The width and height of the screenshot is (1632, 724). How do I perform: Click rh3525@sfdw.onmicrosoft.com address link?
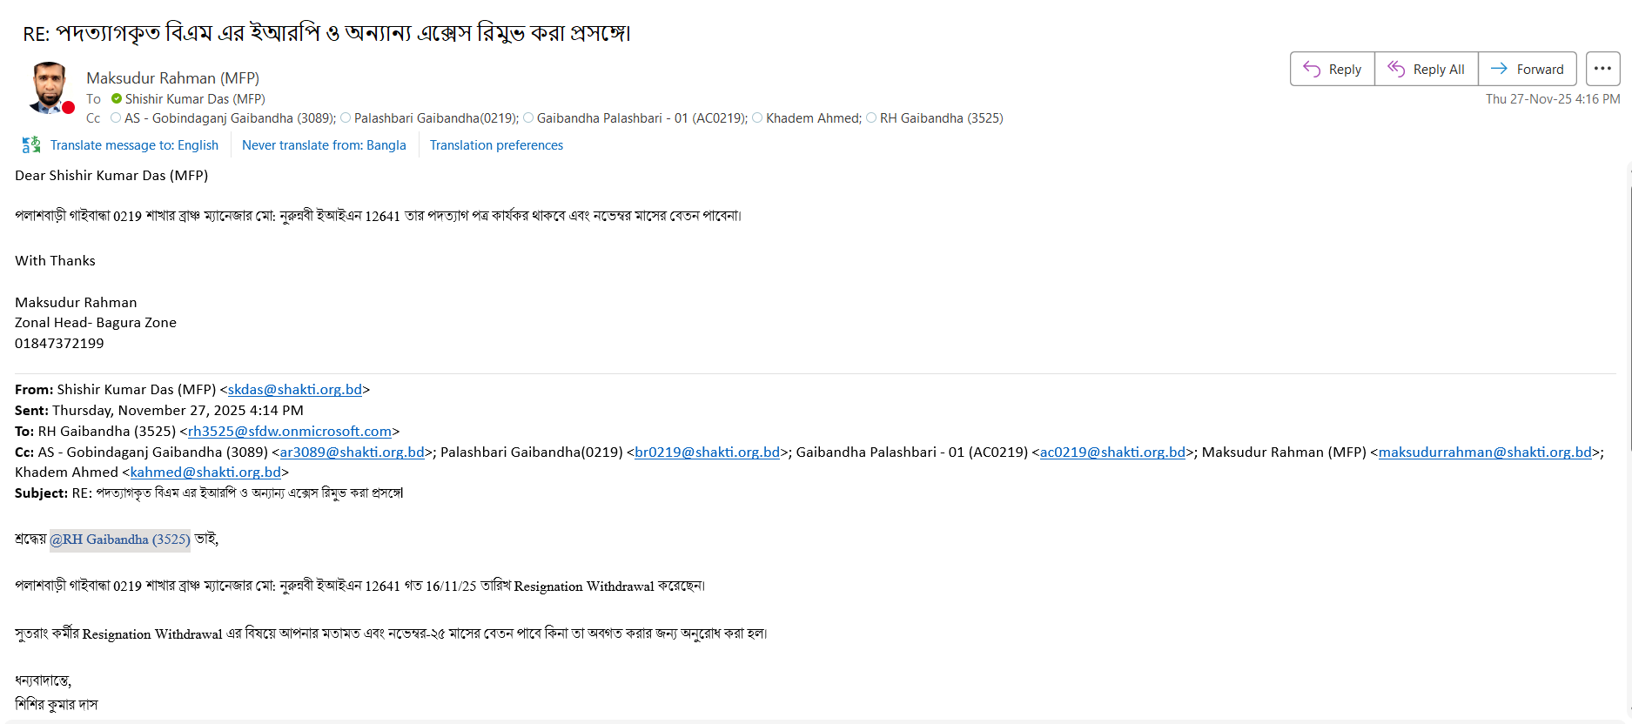pos(289,432)
